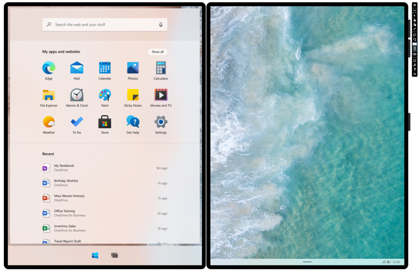Image resolution: width=420 pixels, height=274 pixels.
Task: Launch the Calculator app
Action: (161, 71)
